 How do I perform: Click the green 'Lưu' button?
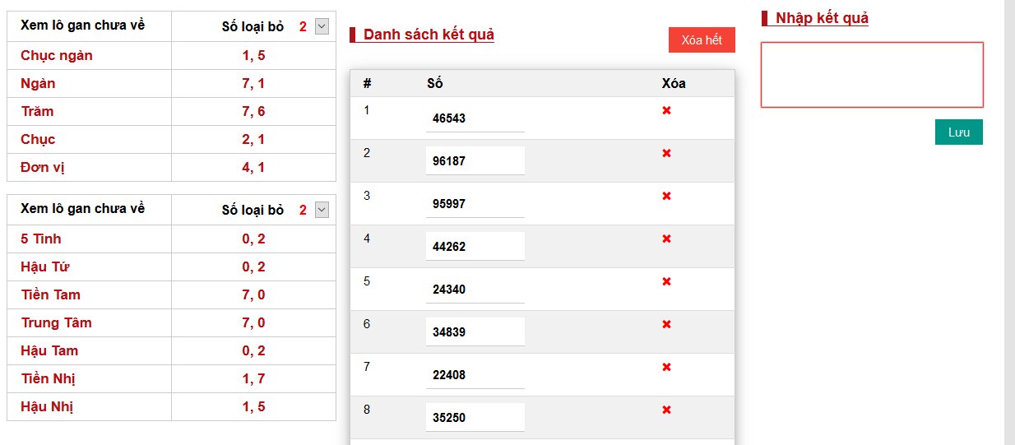click(x=958, y=132)
